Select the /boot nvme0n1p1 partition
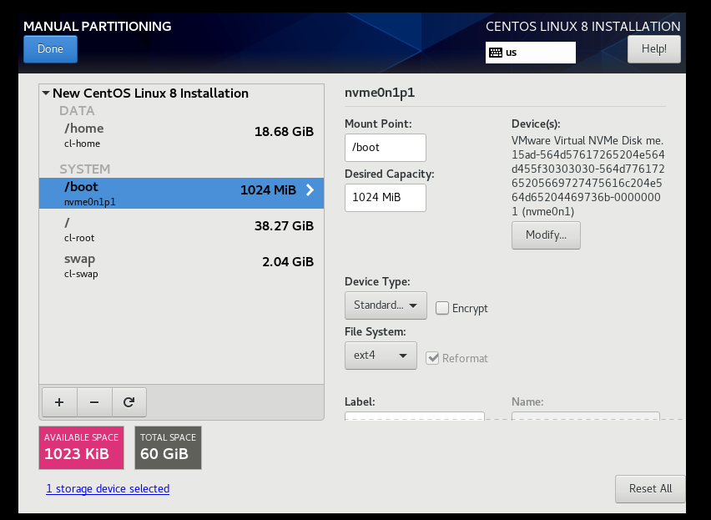The height and width of the screenshot is (520, 711). pos(181,193)
